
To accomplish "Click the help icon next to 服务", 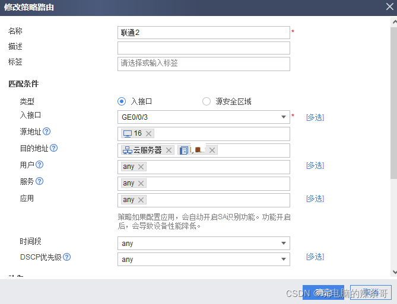I will pyautogui.click(x=40, y=181).
